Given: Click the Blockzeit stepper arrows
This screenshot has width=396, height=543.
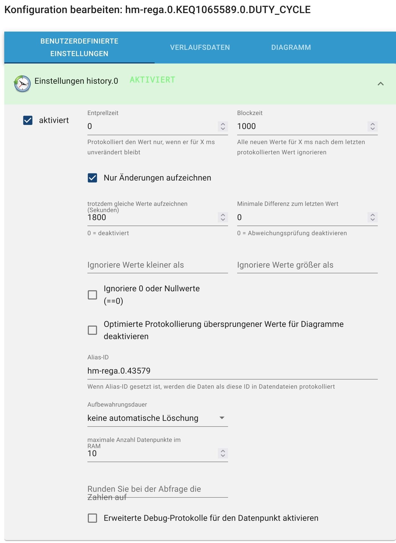Looking at the screenshot, I should click(372, 126).
